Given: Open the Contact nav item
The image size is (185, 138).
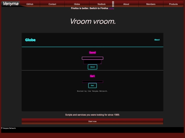Looking at the screenshot, I should (52, 4).
